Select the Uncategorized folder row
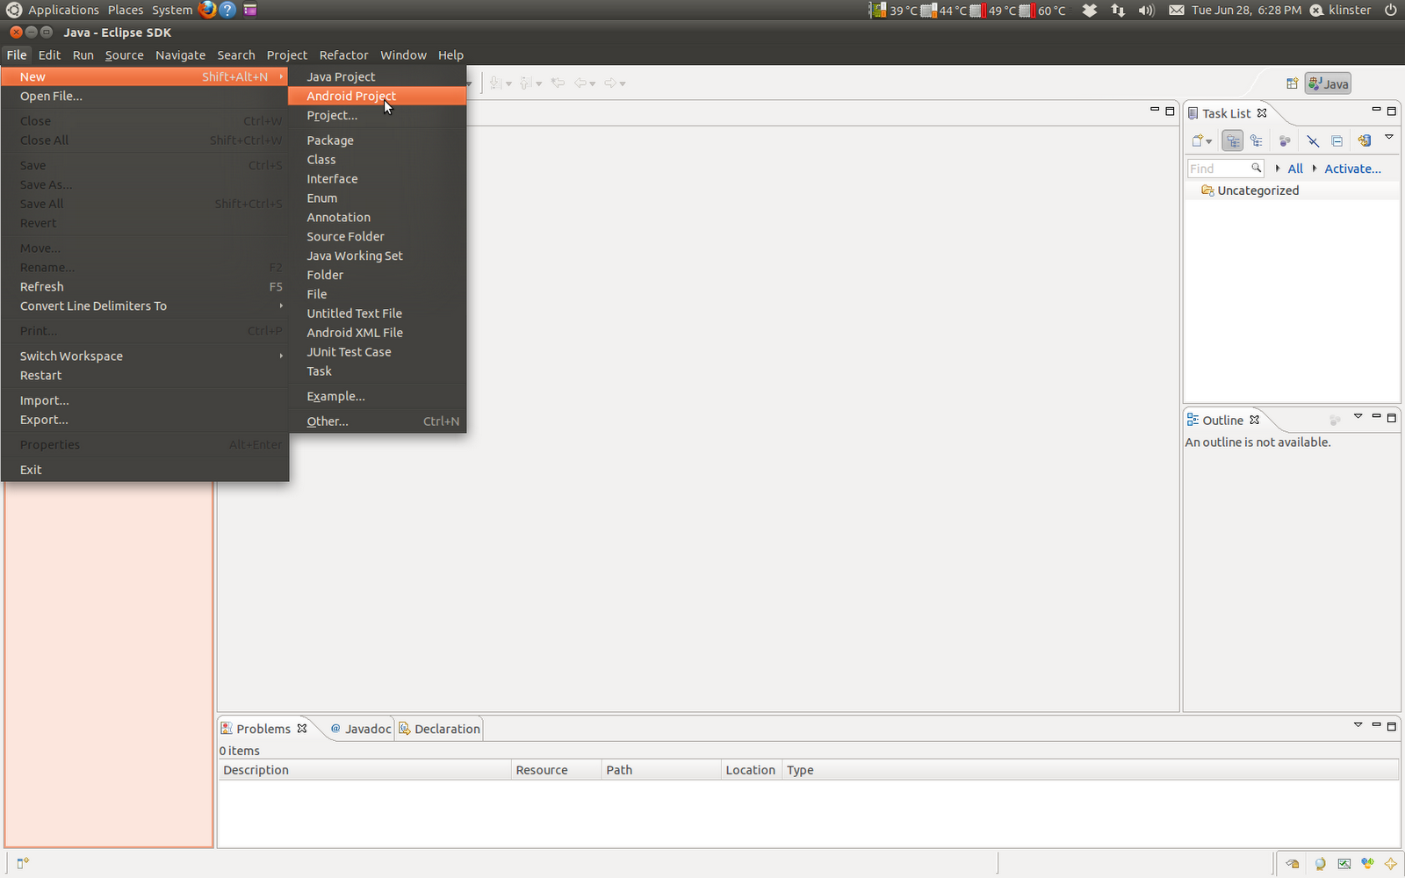This screenshot has height=878, width=1405. click(1292, 191)
